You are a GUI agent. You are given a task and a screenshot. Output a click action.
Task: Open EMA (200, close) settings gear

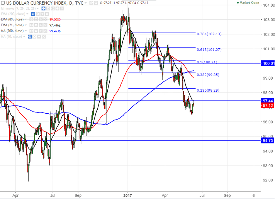(x=38, y=14)
